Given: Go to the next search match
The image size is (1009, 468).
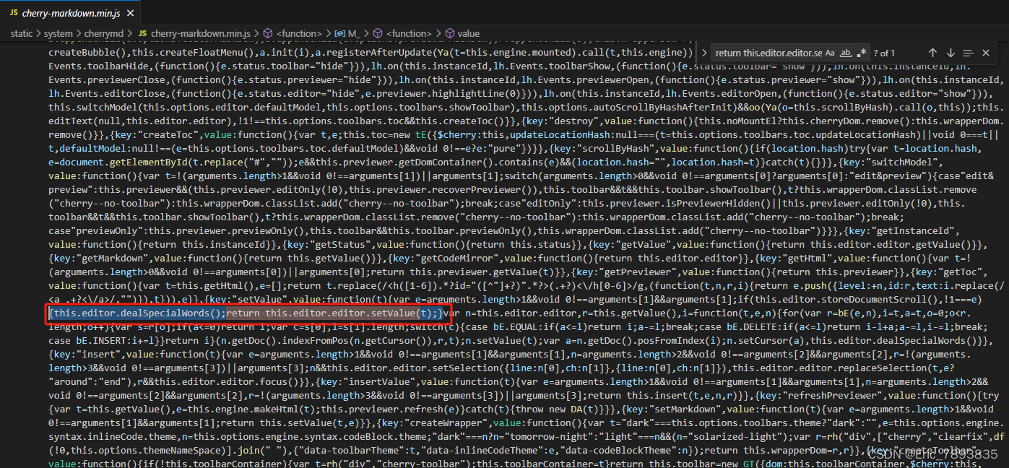Looking at the screenshot, I should (x=950, y=52).
